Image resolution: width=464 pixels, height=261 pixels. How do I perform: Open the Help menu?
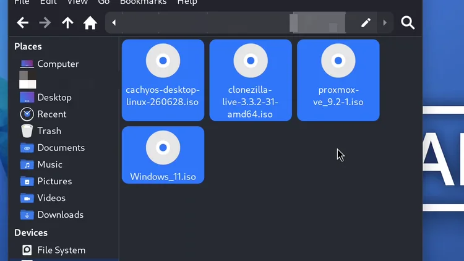pos(187,2)
